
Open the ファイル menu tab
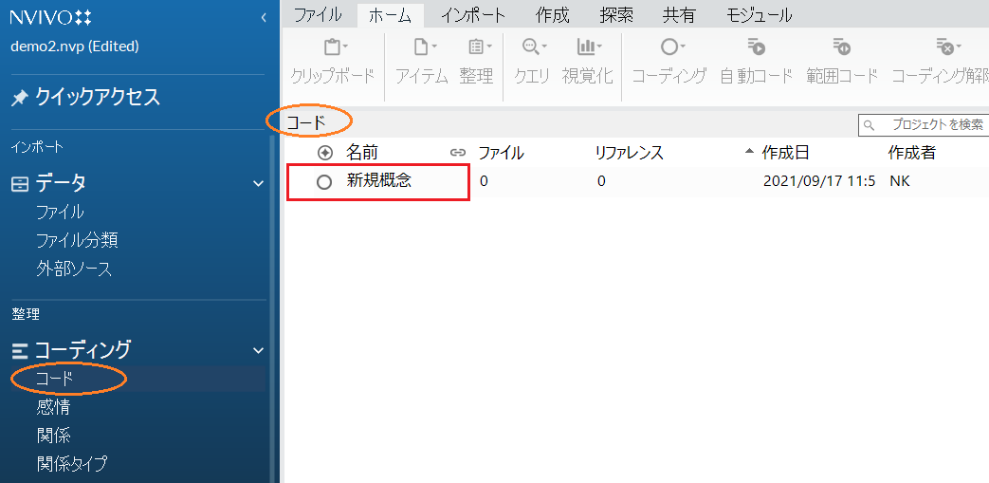[x=318, y=14]
